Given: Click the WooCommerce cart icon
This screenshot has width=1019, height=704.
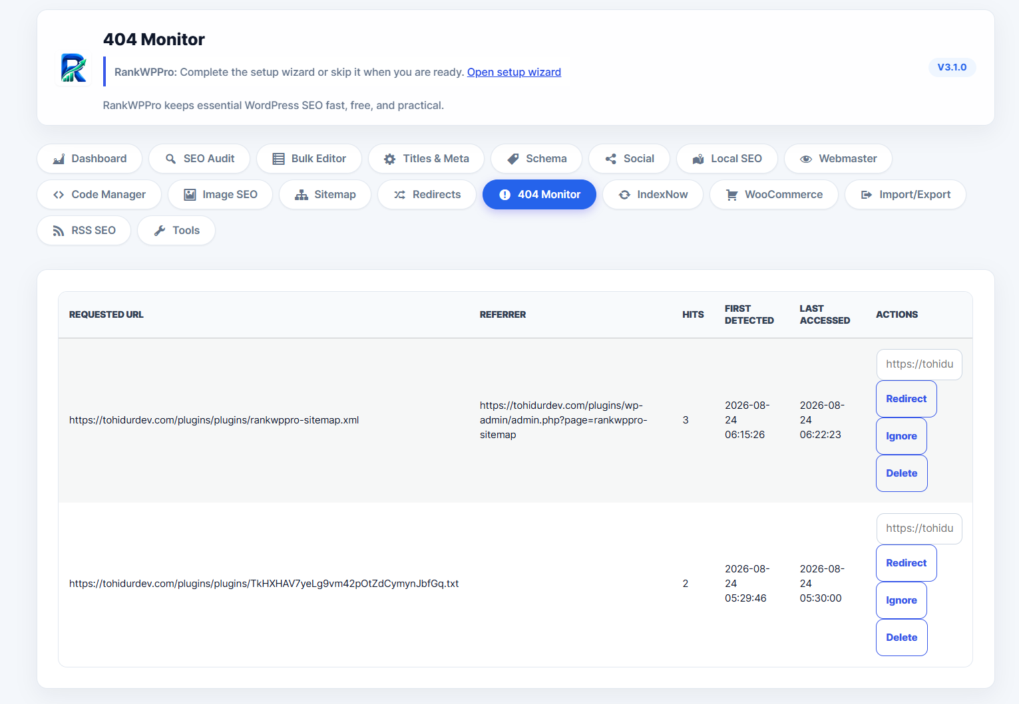Looking at the screenshot, I should [x=732, y=195].
